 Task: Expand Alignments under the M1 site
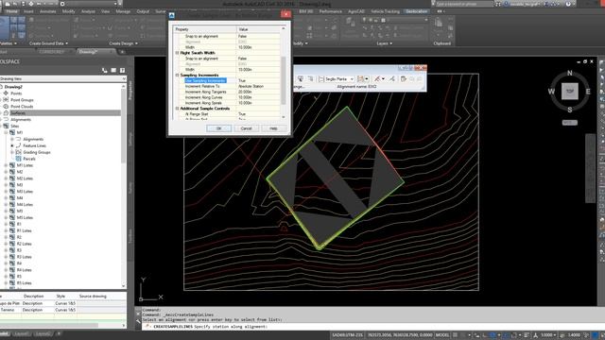point(12,139)
